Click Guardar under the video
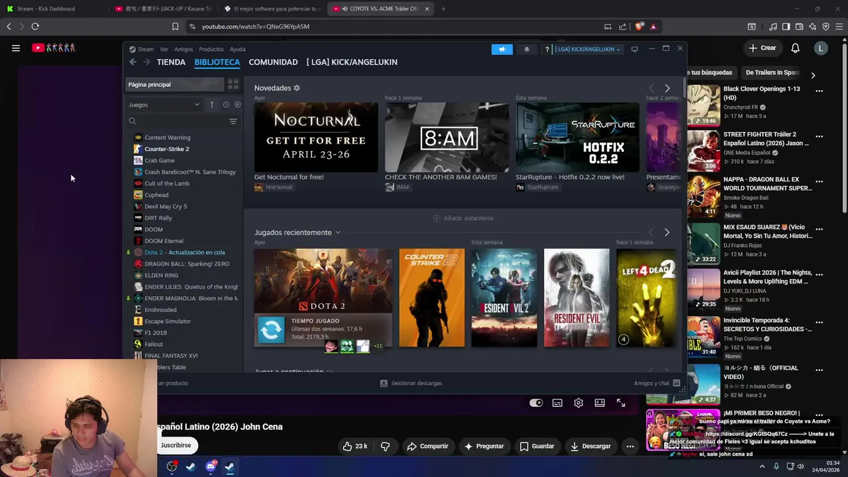The height and width of the screenshot is (477, 848). 537,446
